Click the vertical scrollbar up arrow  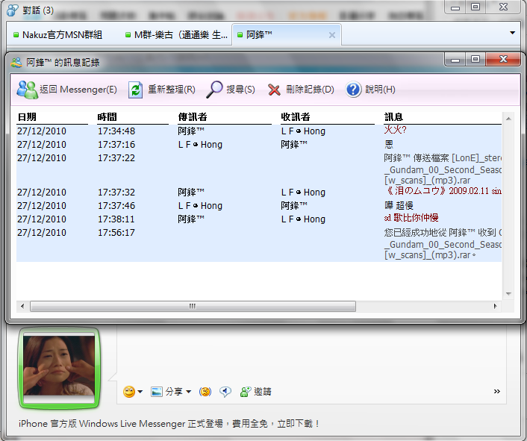tap(508, 119)
